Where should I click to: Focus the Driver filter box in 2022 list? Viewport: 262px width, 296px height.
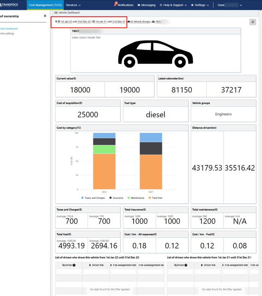[69, 272]
